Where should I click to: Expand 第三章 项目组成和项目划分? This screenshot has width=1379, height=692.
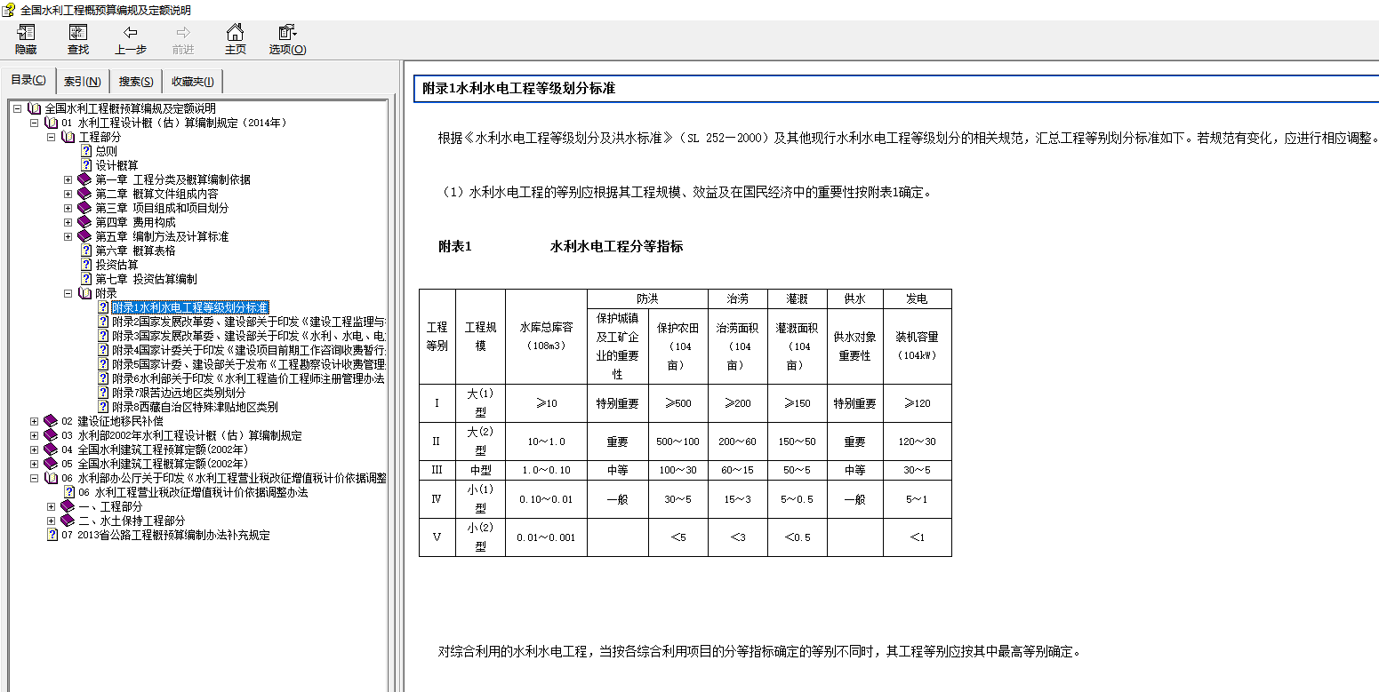68,208
